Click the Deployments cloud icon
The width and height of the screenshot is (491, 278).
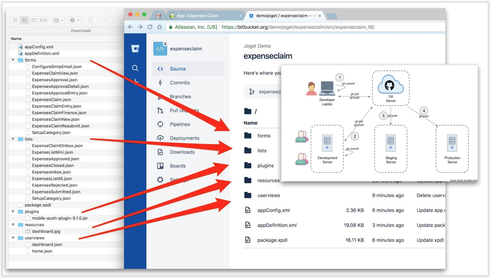160,138
